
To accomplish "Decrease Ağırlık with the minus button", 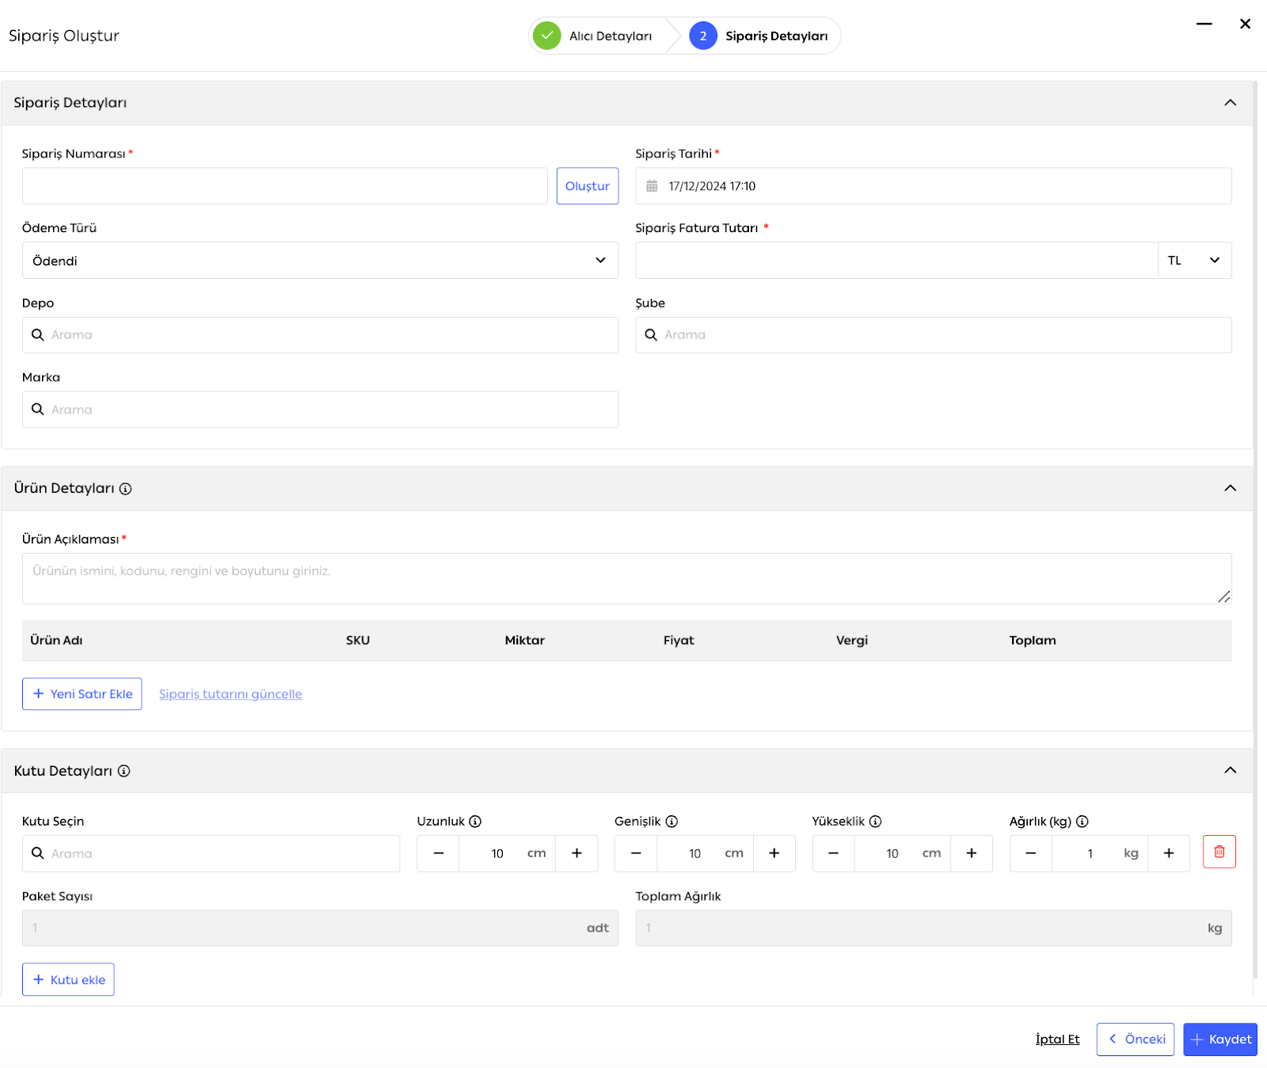I will pyautogui.click(x=1031, y=853).
